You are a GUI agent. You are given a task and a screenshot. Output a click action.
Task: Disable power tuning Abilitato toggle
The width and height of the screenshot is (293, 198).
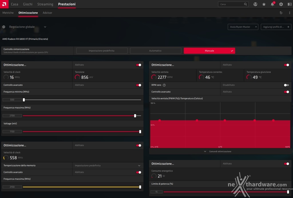286,164
